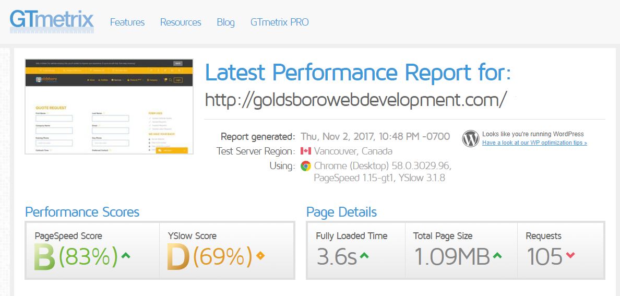The width and height of the screenshot is (620, 296).
Task: Click the 1.09MB page size value
Action: click(452, 257)
